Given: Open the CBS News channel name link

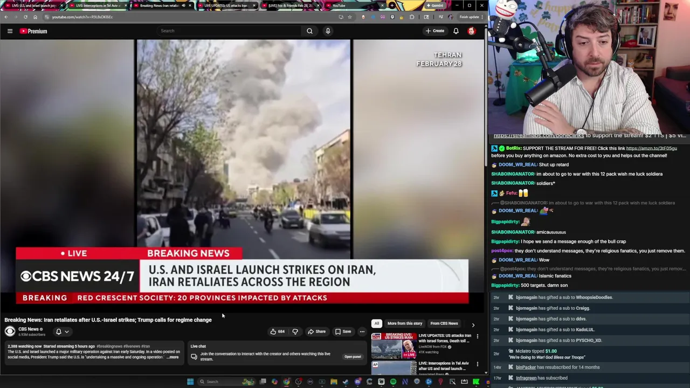Looking at the screenshot, I should (29, 329).
